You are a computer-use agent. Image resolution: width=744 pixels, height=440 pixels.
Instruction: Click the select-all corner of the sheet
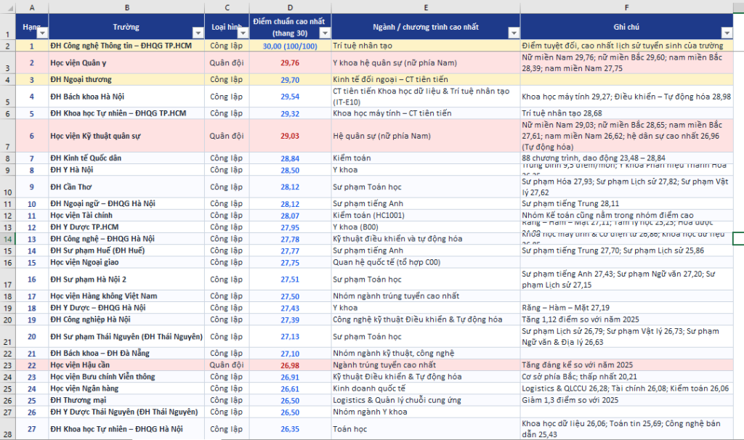(7, 7)
